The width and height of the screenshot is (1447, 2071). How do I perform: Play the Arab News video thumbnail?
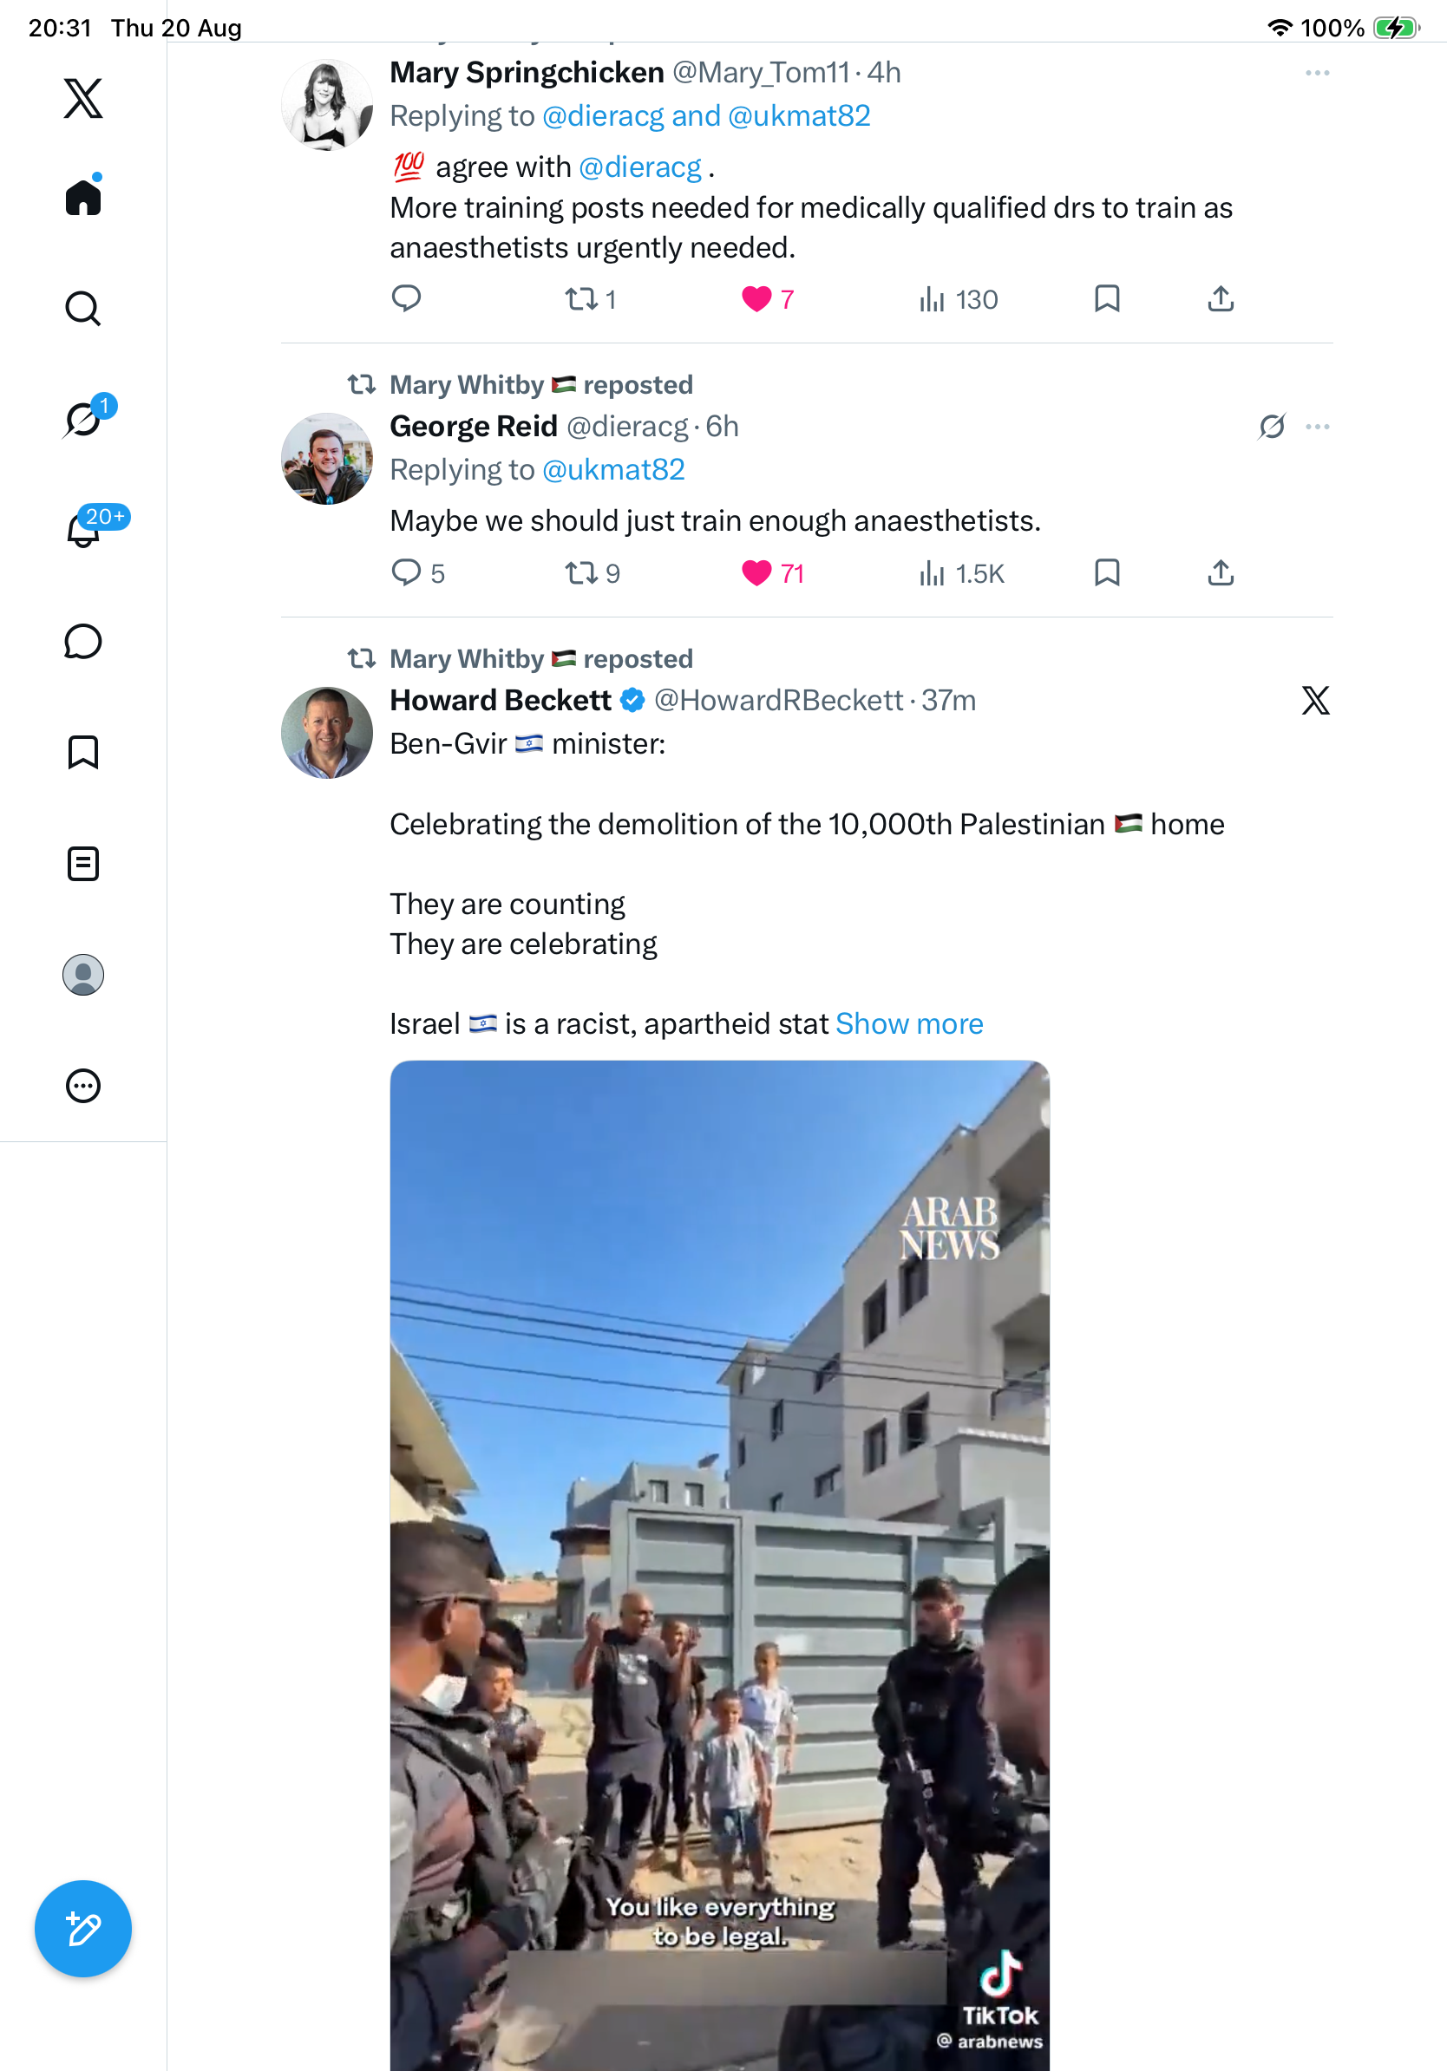720,1566
